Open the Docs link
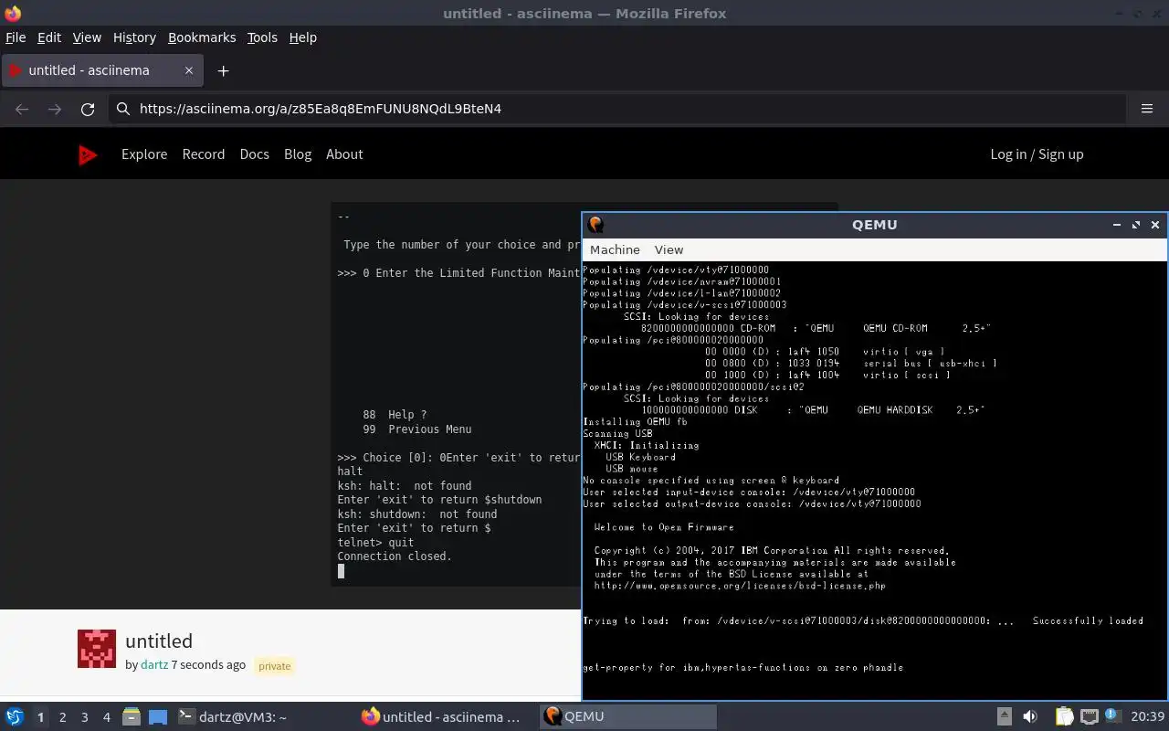 [255, 154]
